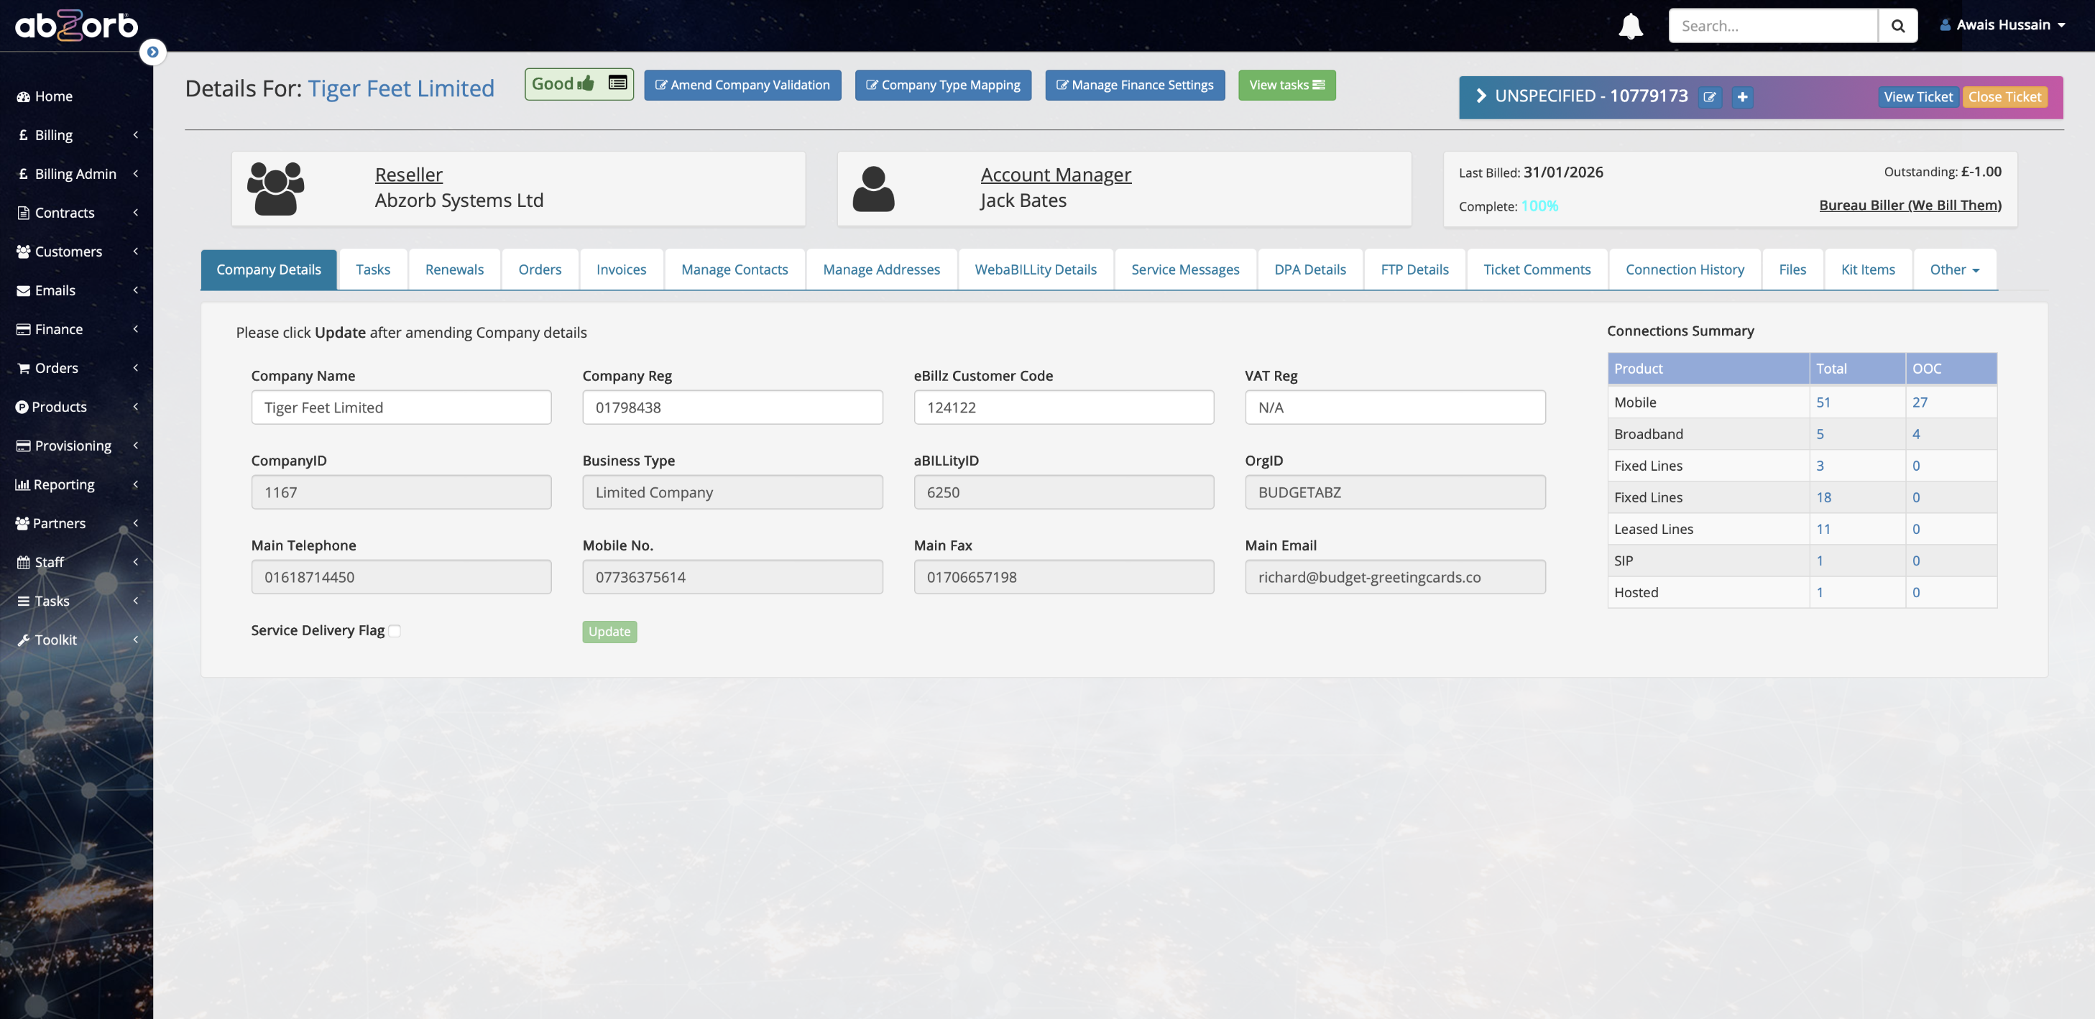The height and width of the screenshot is (1019, 2095).
Task: Expand the ticket banner chevron
Action: point(1481,96)
